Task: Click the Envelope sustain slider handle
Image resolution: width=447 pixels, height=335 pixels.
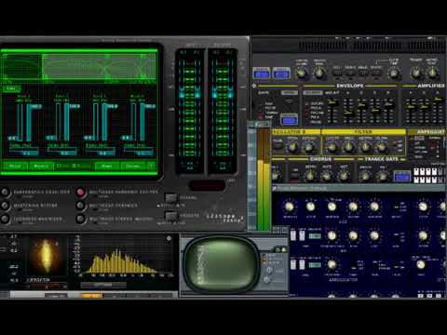Action: pos(375,111)
